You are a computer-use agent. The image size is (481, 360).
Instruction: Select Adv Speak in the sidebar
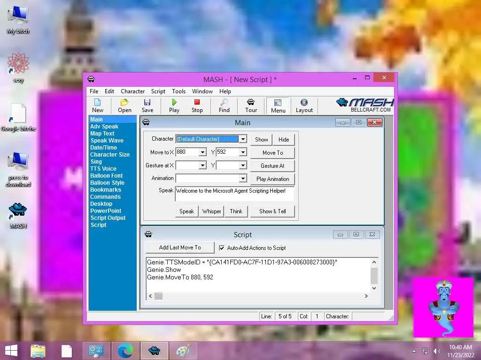(x=104, y=127)
